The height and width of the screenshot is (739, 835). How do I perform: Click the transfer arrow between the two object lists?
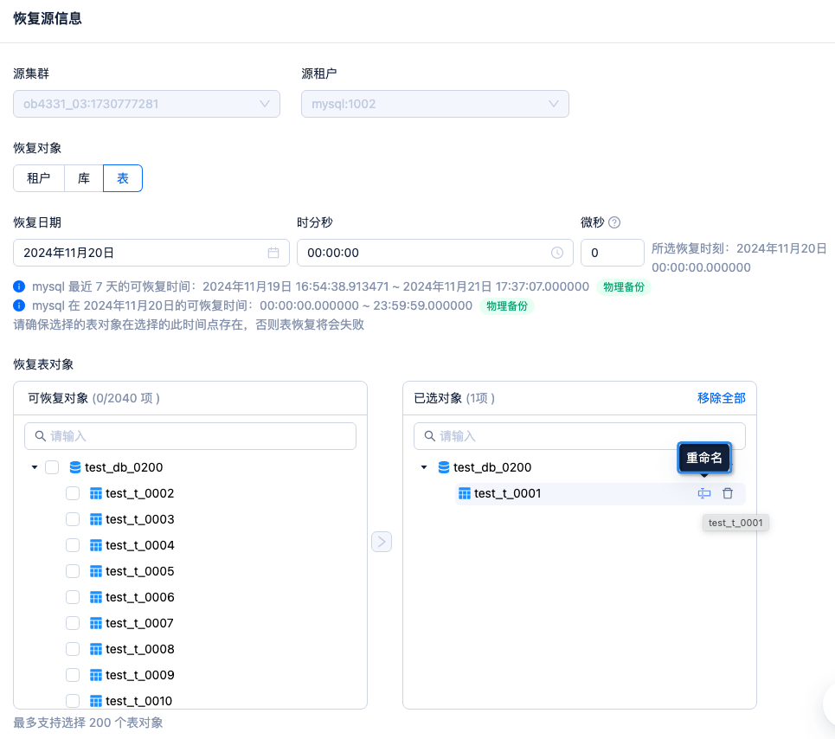(382, 542)
